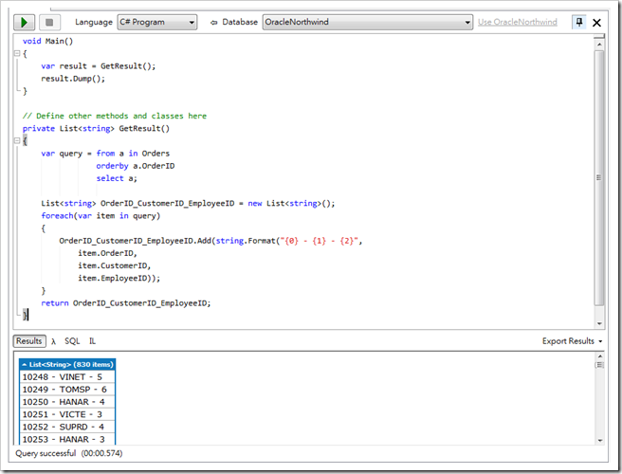622x474 pixels.
Task: Click the 'return OrderID_CustomerID_EmployeeID;' line
Action: [126, 303]
